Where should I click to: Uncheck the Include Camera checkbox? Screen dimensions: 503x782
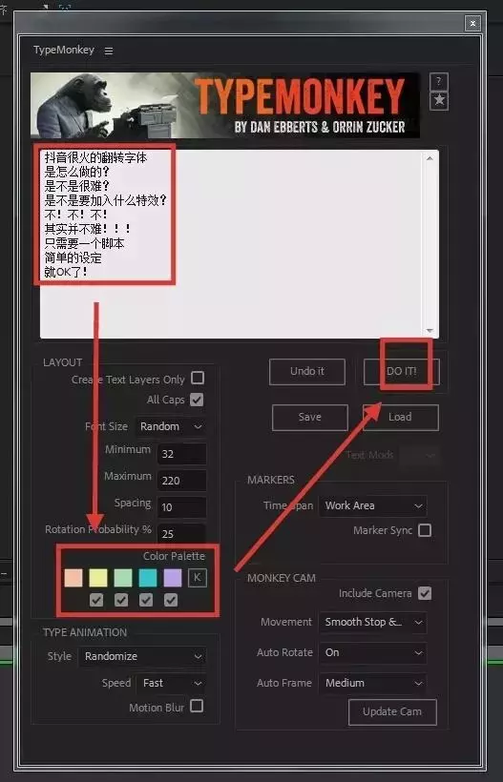(425, 593)
